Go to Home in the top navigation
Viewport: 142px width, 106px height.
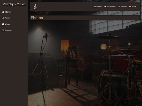pyautogui.click(x=133, y=7)
